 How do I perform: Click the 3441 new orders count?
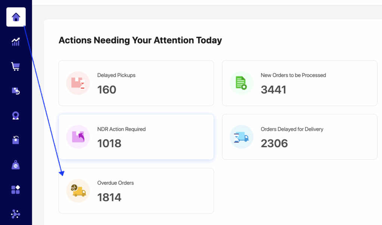point(273,90)
